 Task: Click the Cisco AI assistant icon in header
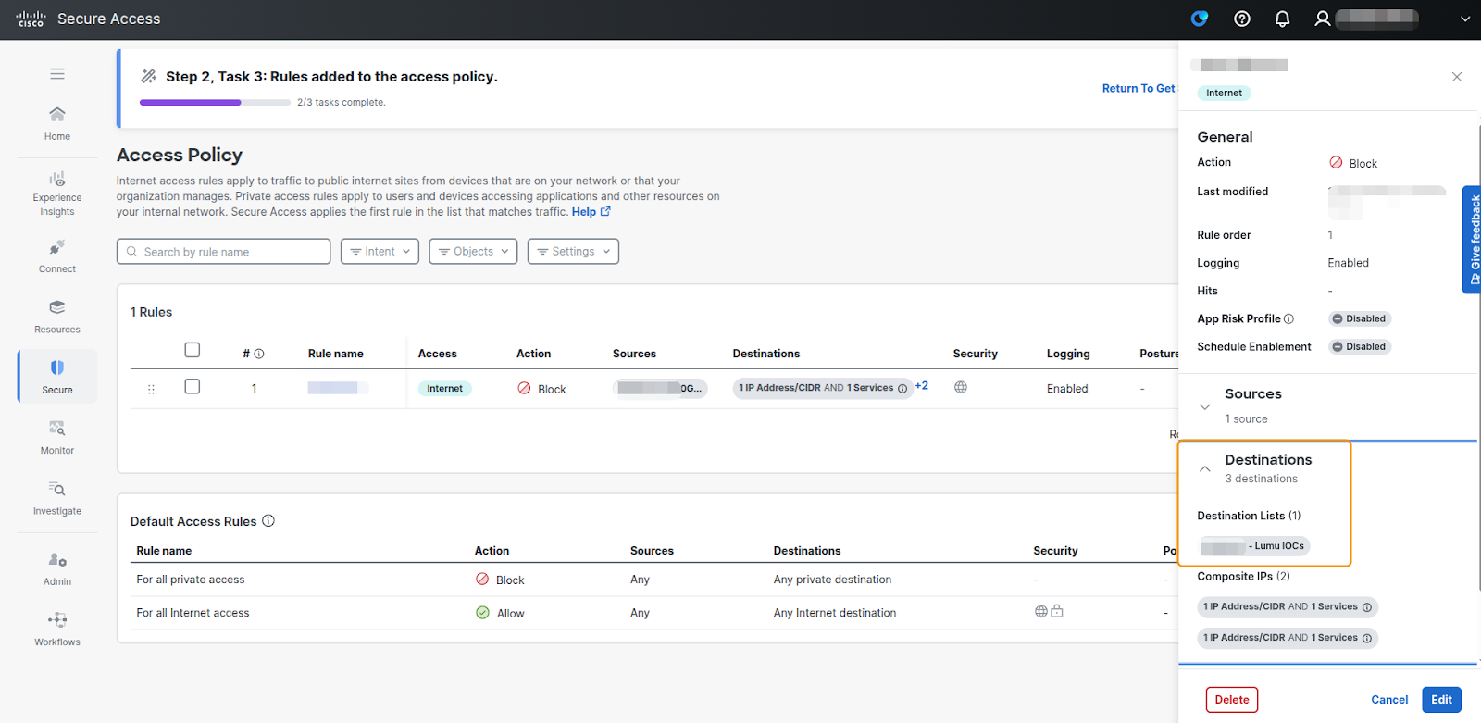click(x=1200, y=19)
